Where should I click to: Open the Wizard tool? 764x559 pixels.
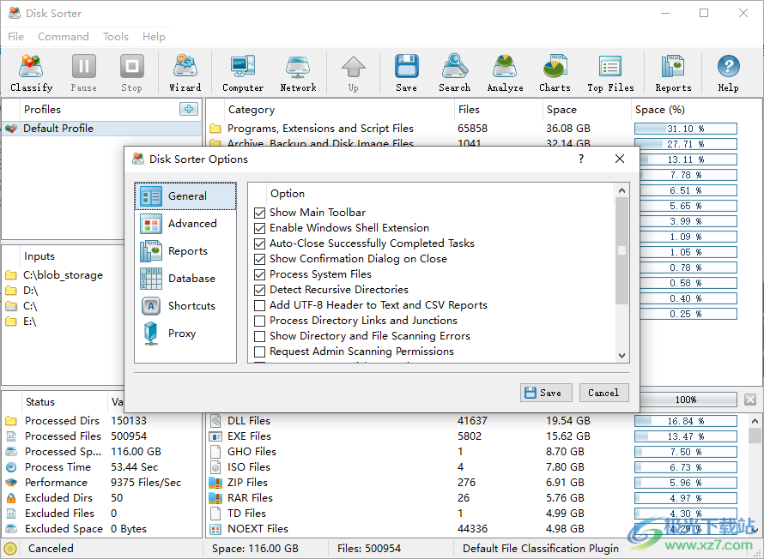[x=185, y=73]
